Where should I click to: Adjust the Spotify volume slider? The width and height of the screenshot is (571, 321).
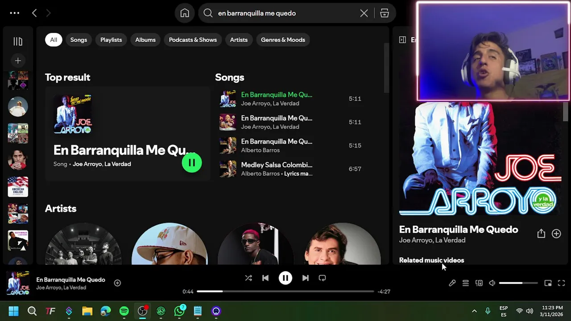pyautogui.click(x=518, y=283)
